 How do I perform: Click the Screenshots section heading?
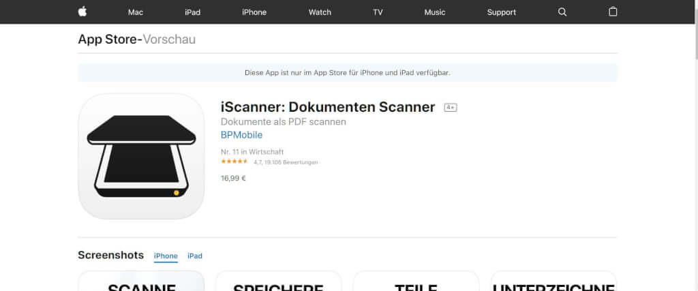110,255
